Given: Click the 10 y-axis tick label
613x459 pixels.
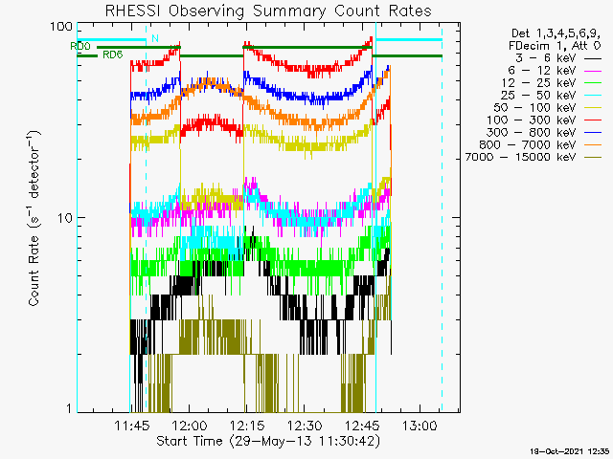Looking at the screenshot, I should click(x=65, y=218).
